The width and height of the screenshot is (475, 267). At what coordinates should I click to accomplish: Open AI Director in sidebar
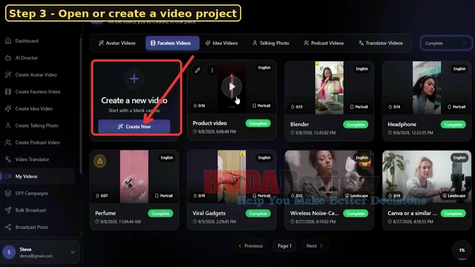[x=22, y=58]
